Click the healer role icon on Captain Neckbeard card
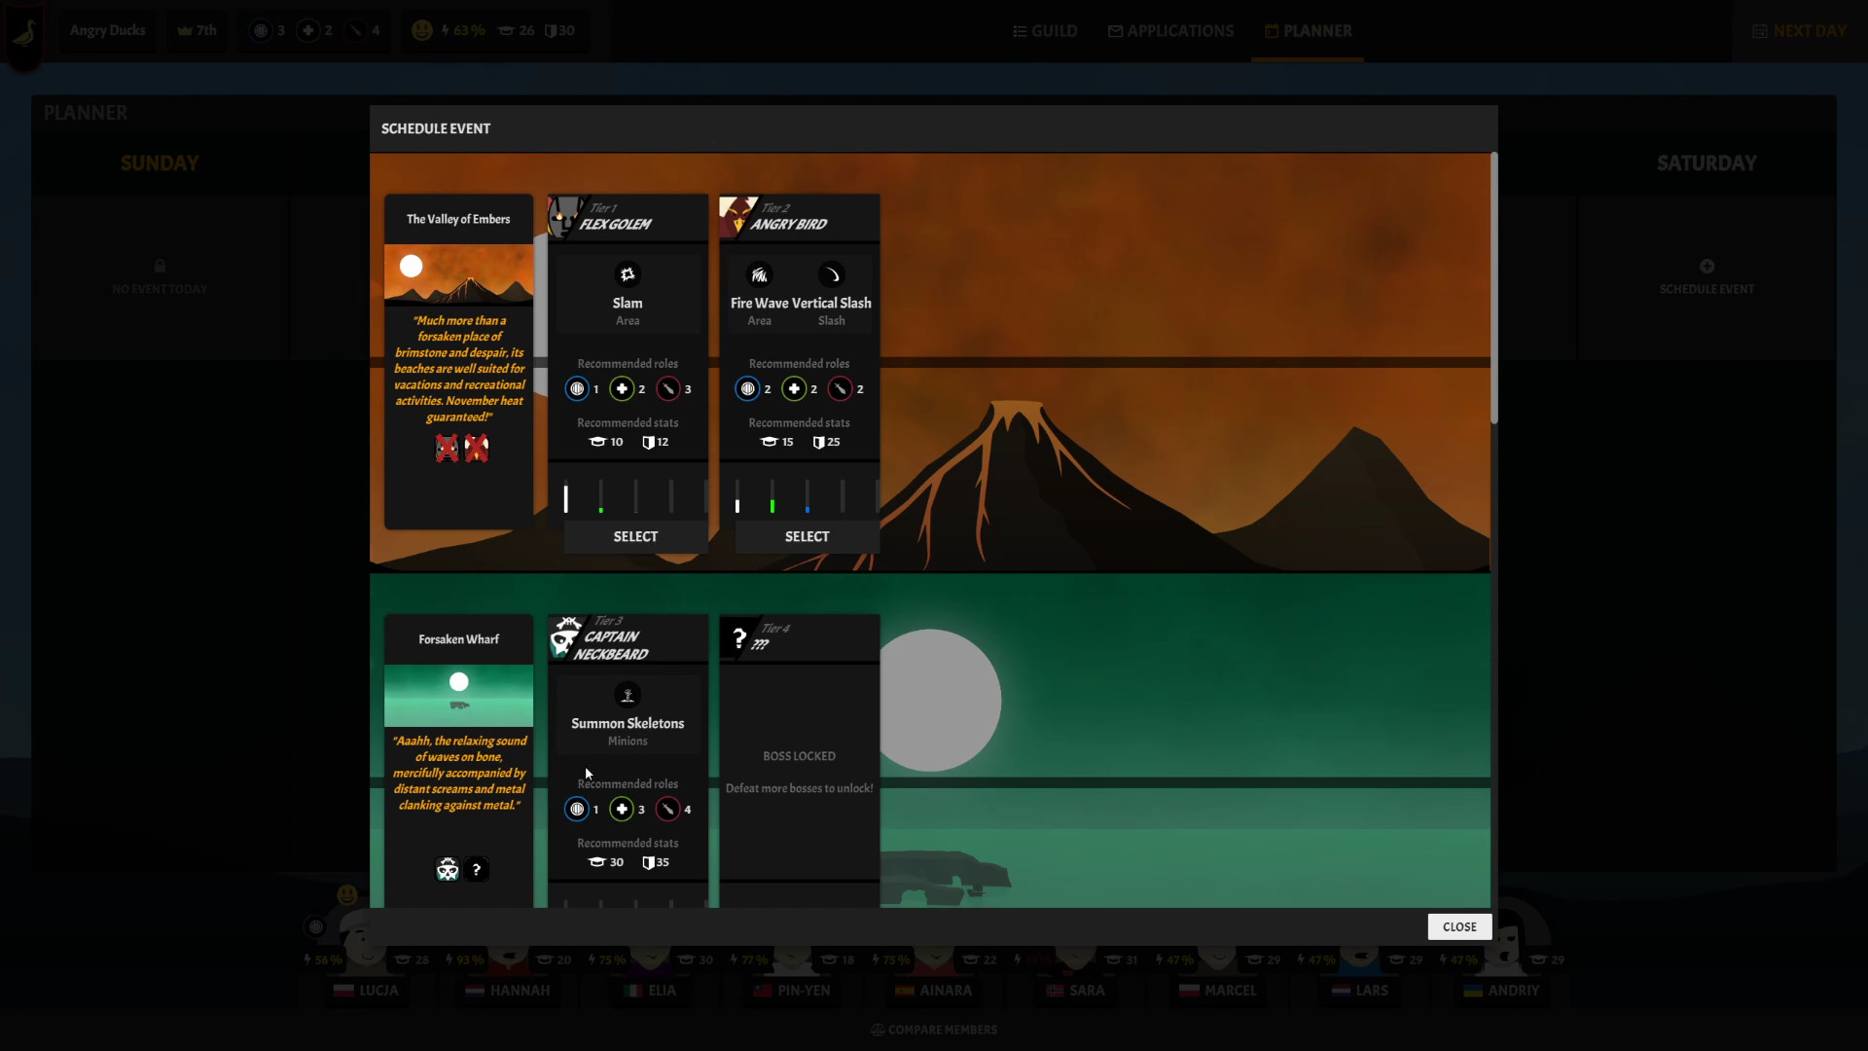 tap(621, 809)
